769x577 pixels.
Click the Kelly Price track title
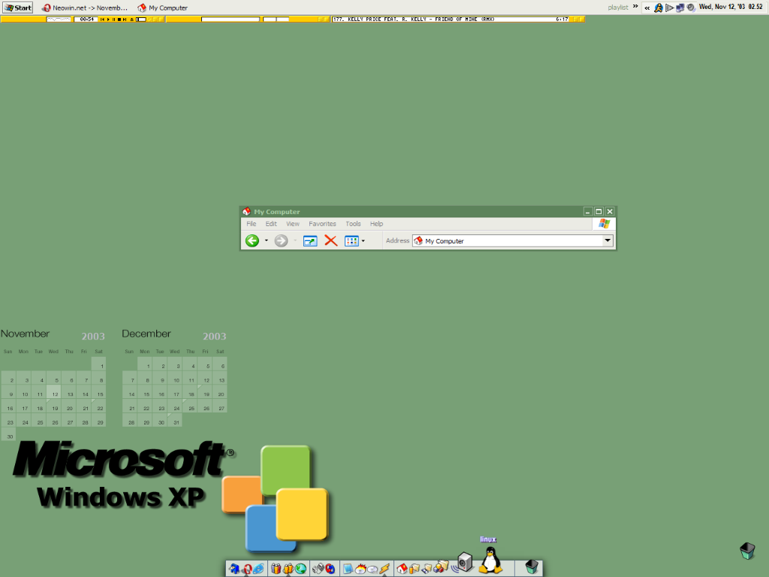tap(421, 19)
